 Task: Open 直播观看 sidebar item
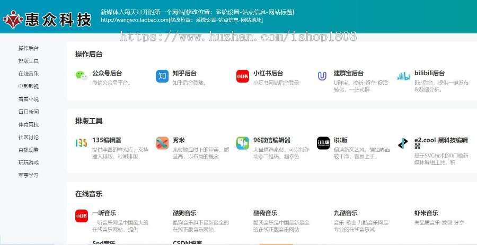click(x=29, y=150)
